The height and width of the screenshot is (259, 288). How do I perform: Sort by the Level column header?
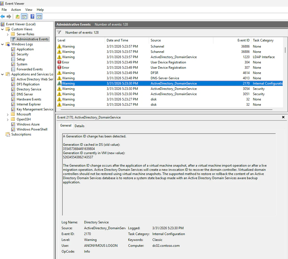(80, 40)
